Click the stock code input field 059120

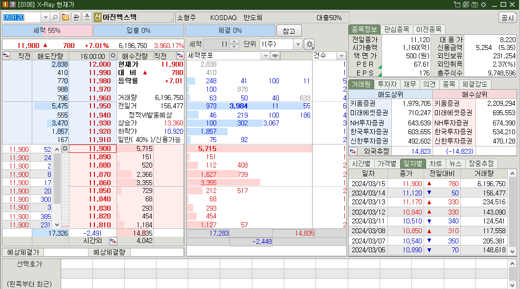22,17
